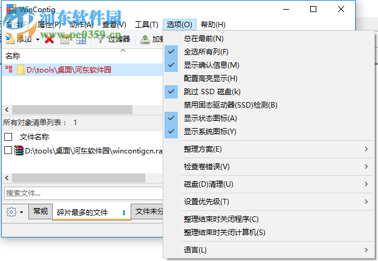The image size is (378, 261).
Task: Toggle 全选所有列(F) option
Action: (269, 52)
